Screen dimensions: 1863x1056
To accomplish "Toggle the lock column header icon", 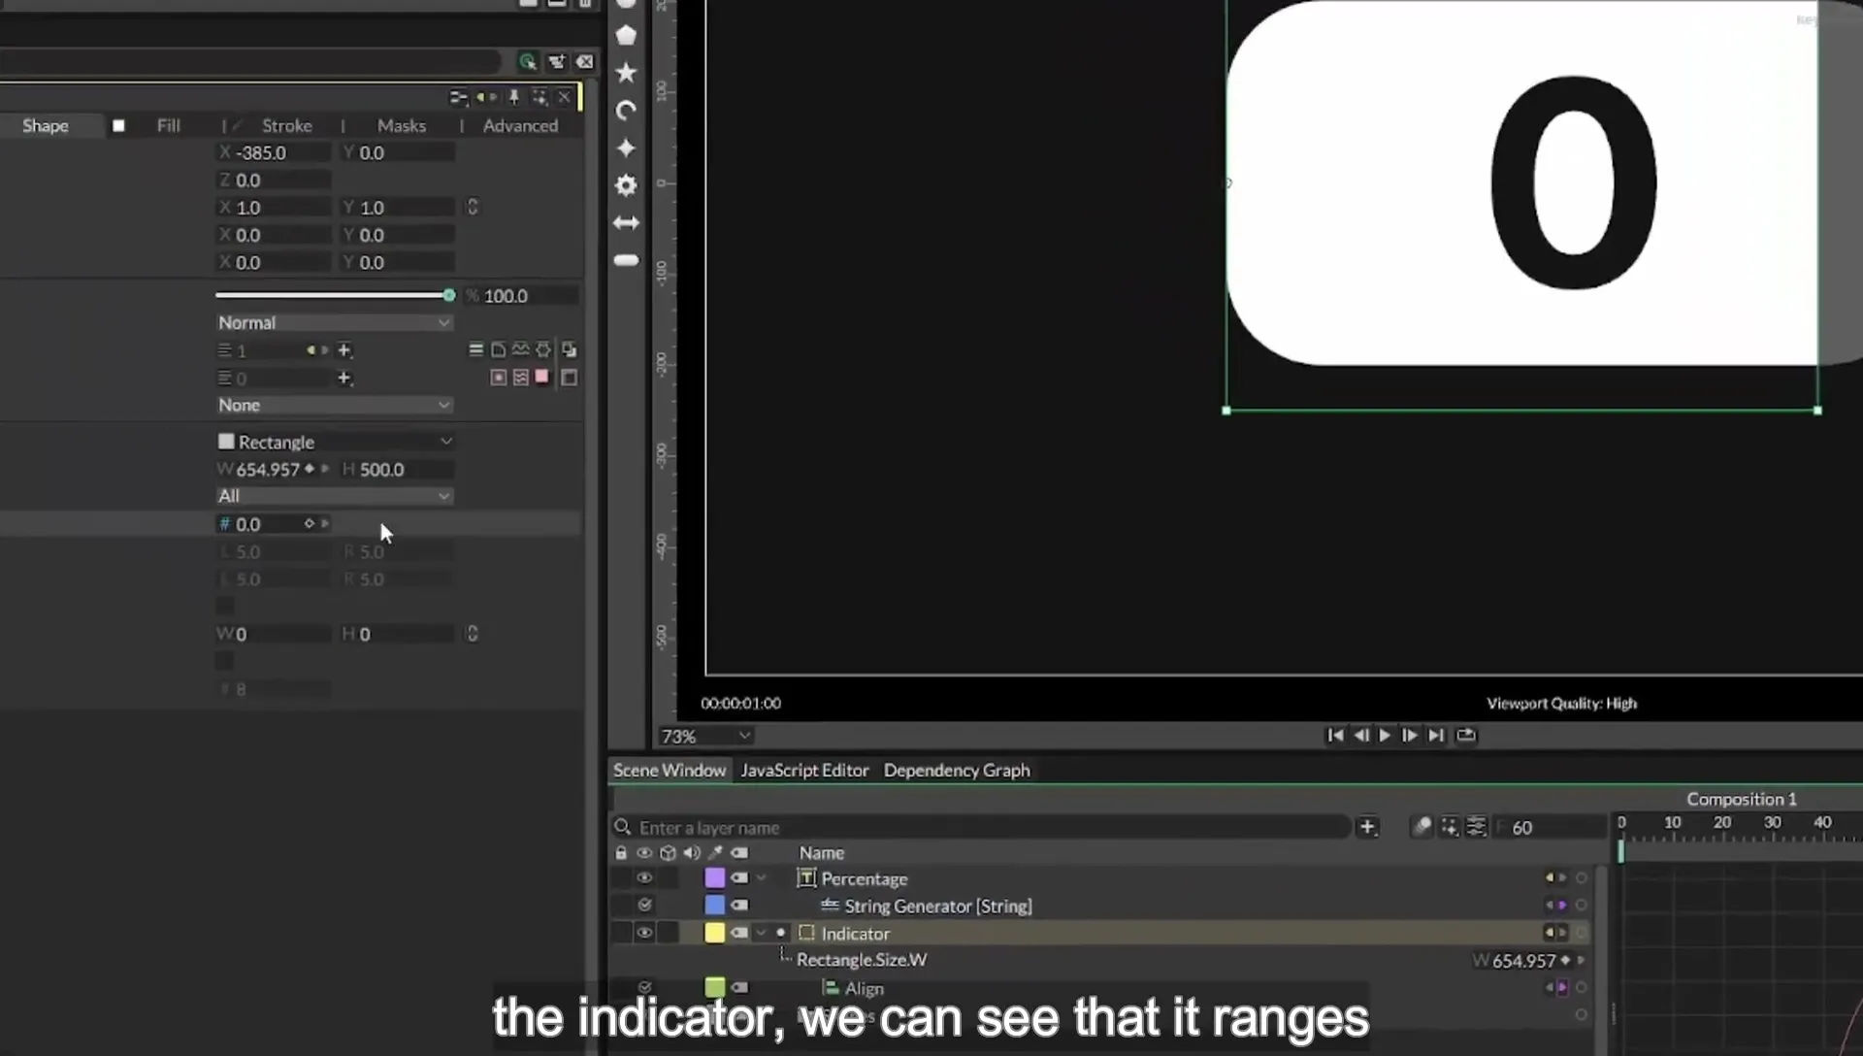I will click(x=621, y=853).
